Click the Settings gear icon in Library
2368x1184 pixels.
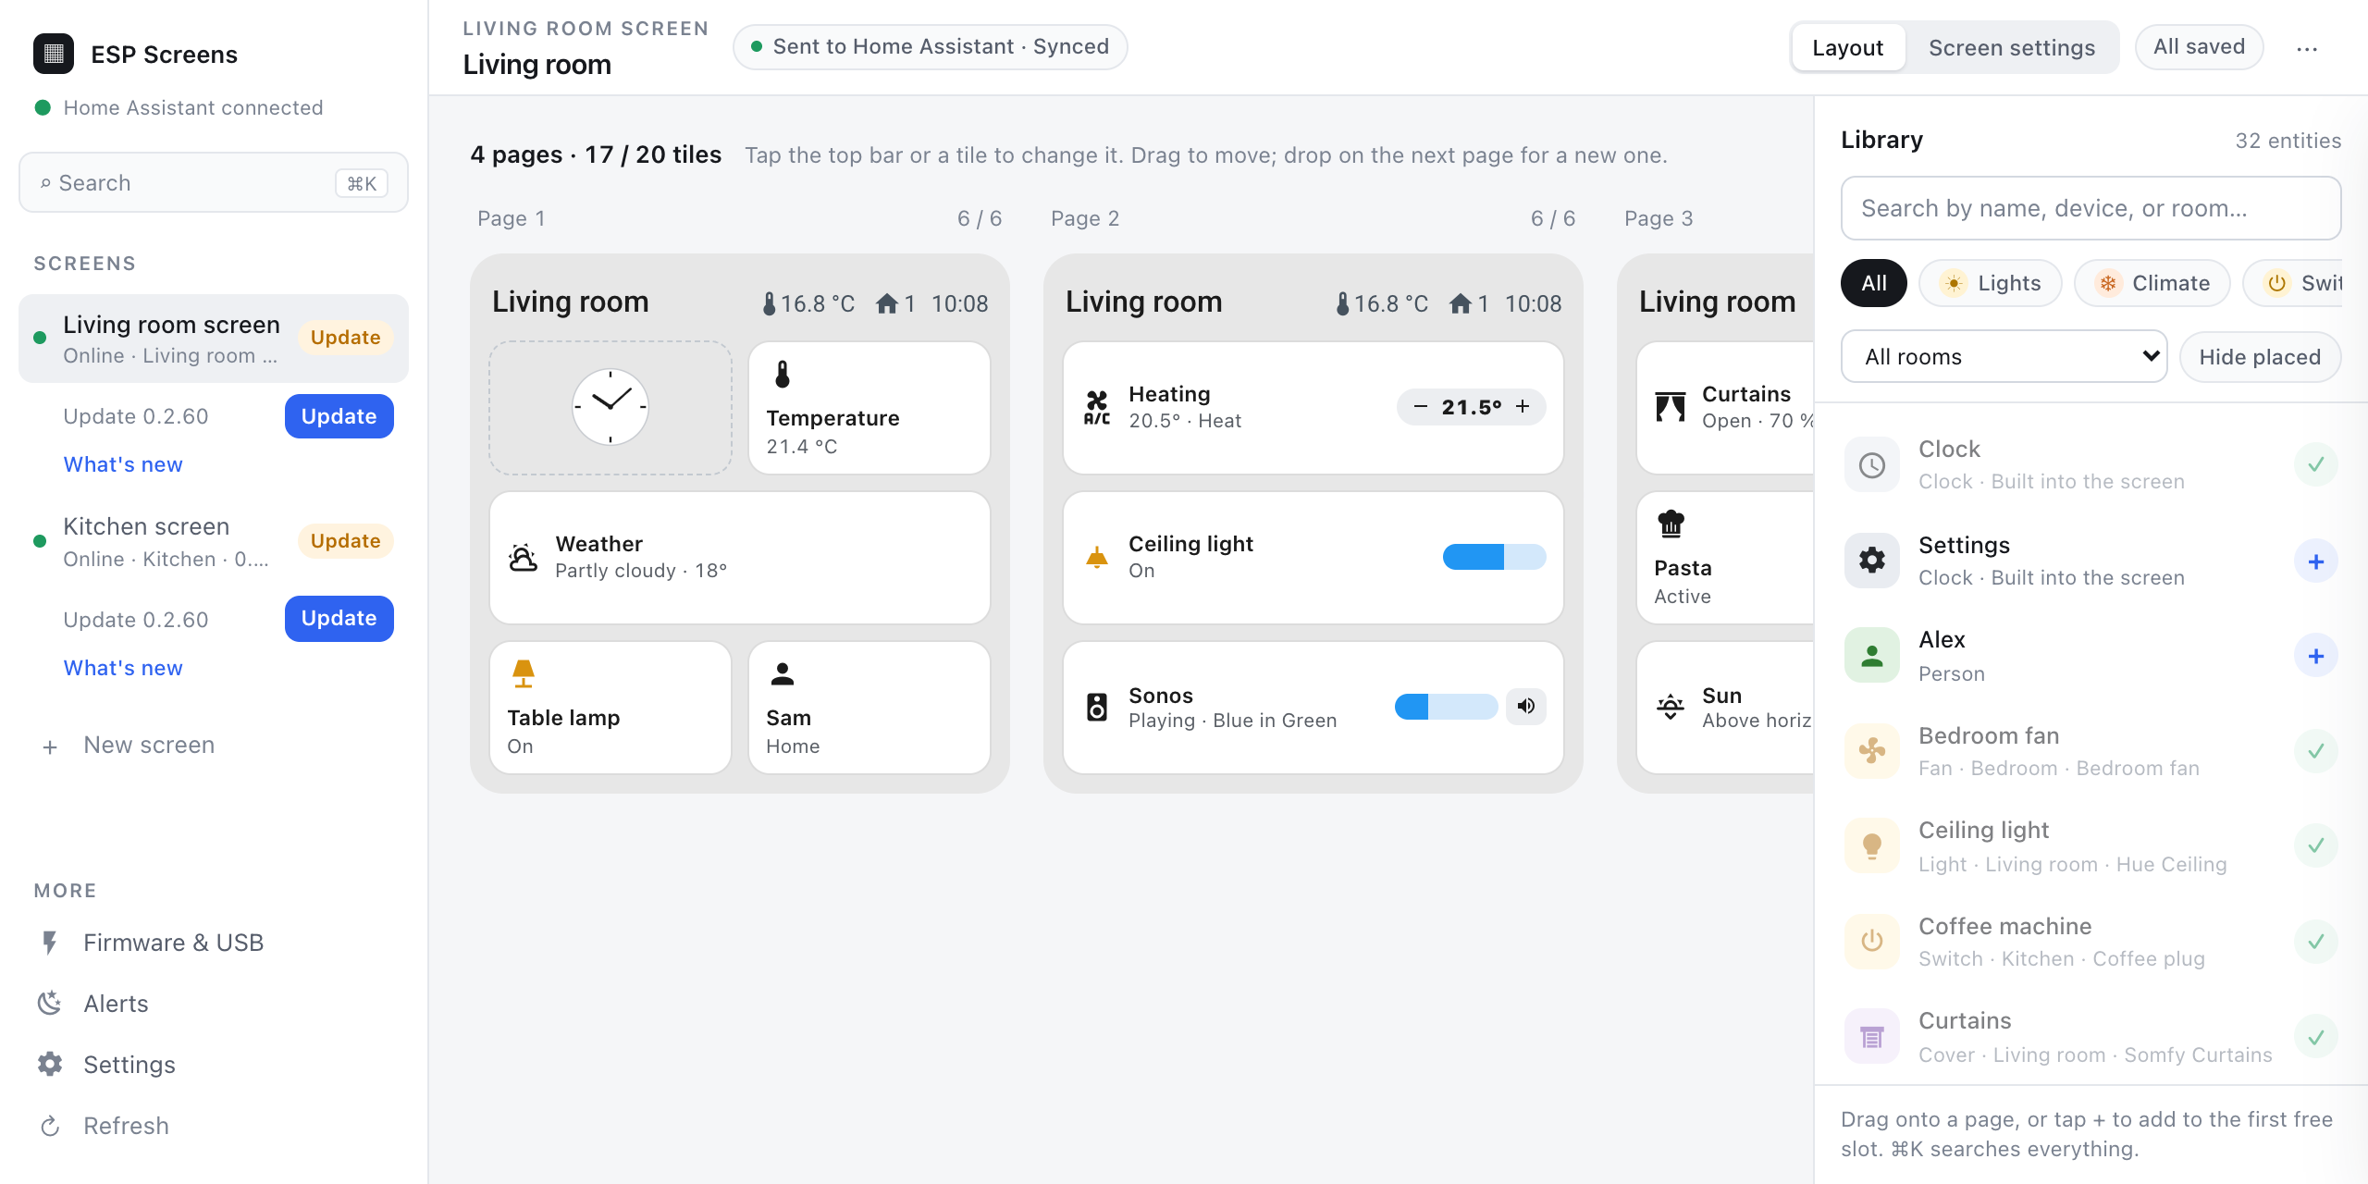pyautogui.click(x=1872, y=560)
